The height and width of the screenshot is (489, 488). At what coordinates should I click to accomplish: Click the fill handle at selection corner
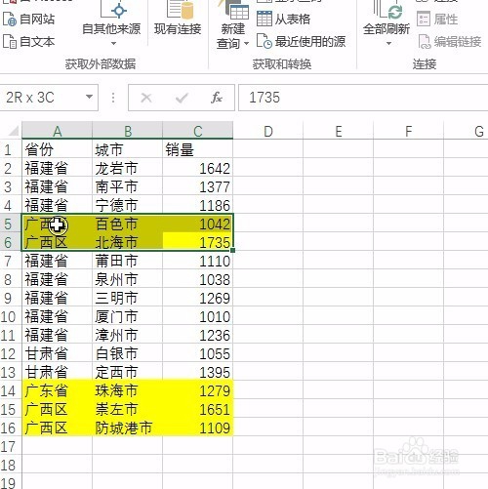[233, 250]
